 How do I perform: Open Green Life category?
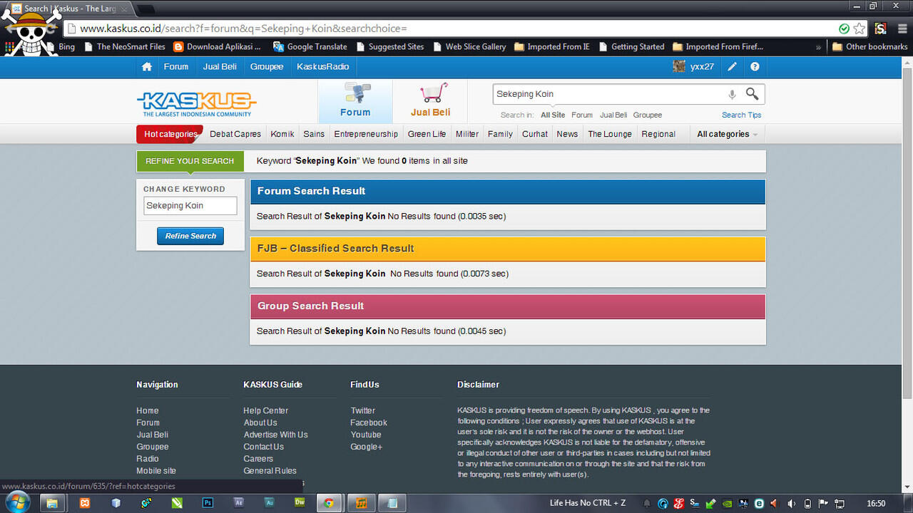pyautogui.click(x=427, y=134)
